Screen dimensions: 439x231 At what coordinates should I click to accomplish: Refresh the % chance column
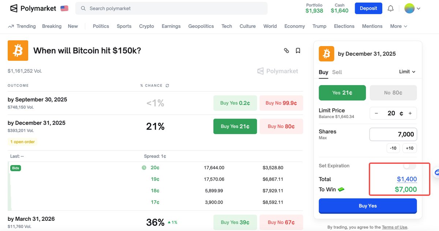tap(167, 86)
